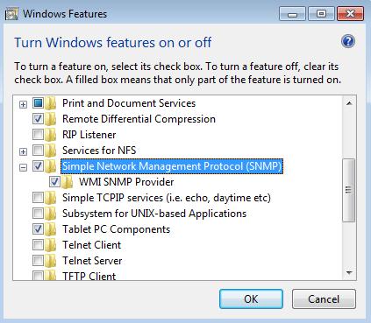Uncheck Simple Network Management Protocol checkbox
371x323 pixels.
tap(38, 166)
